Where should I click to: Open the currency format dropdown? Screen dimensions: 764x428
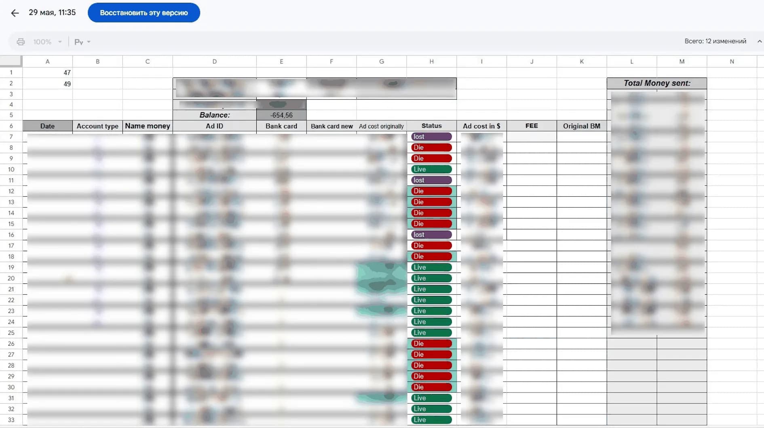[82, 42]
